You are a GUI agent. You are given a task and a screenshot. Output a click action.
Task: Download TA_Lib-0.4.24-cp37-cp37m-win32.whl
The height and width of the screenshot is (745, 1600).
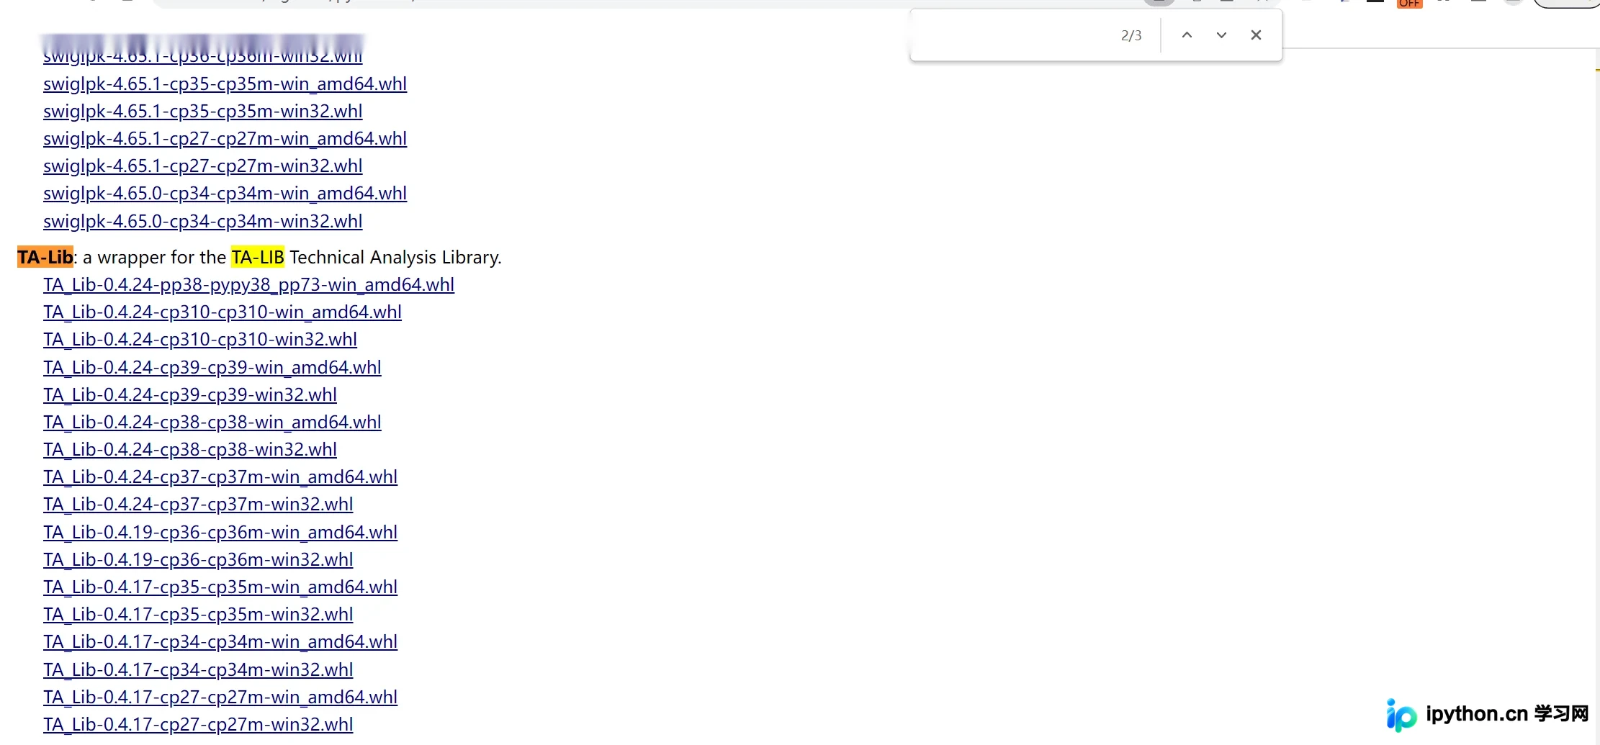[x=198, y=504]
